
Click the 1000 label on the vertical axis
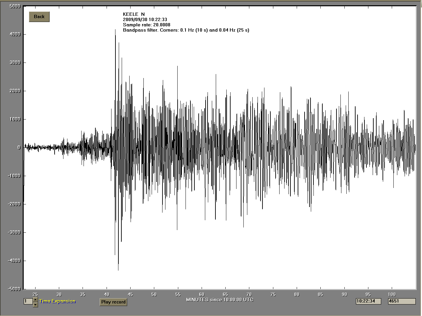tap(15, 119)
